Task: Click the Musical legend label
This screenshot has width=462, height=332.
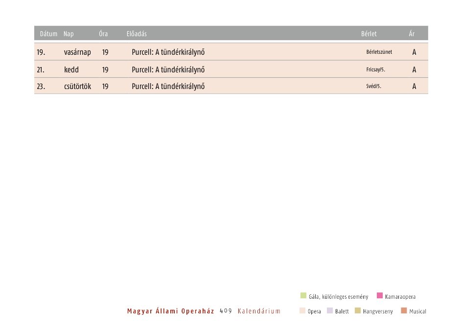Action: click(x=418, y=311)
